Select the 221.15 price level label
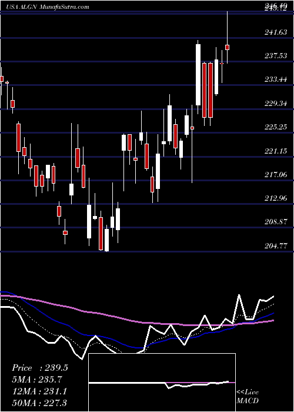Image resolution: width=294 pixels, height=412 pixels. coord(276,151)
